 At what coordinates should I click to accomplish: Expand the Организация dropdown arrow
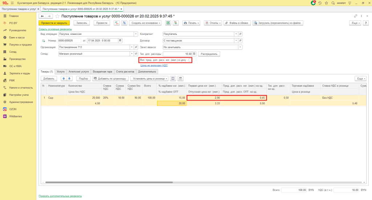tap(132, 47)
